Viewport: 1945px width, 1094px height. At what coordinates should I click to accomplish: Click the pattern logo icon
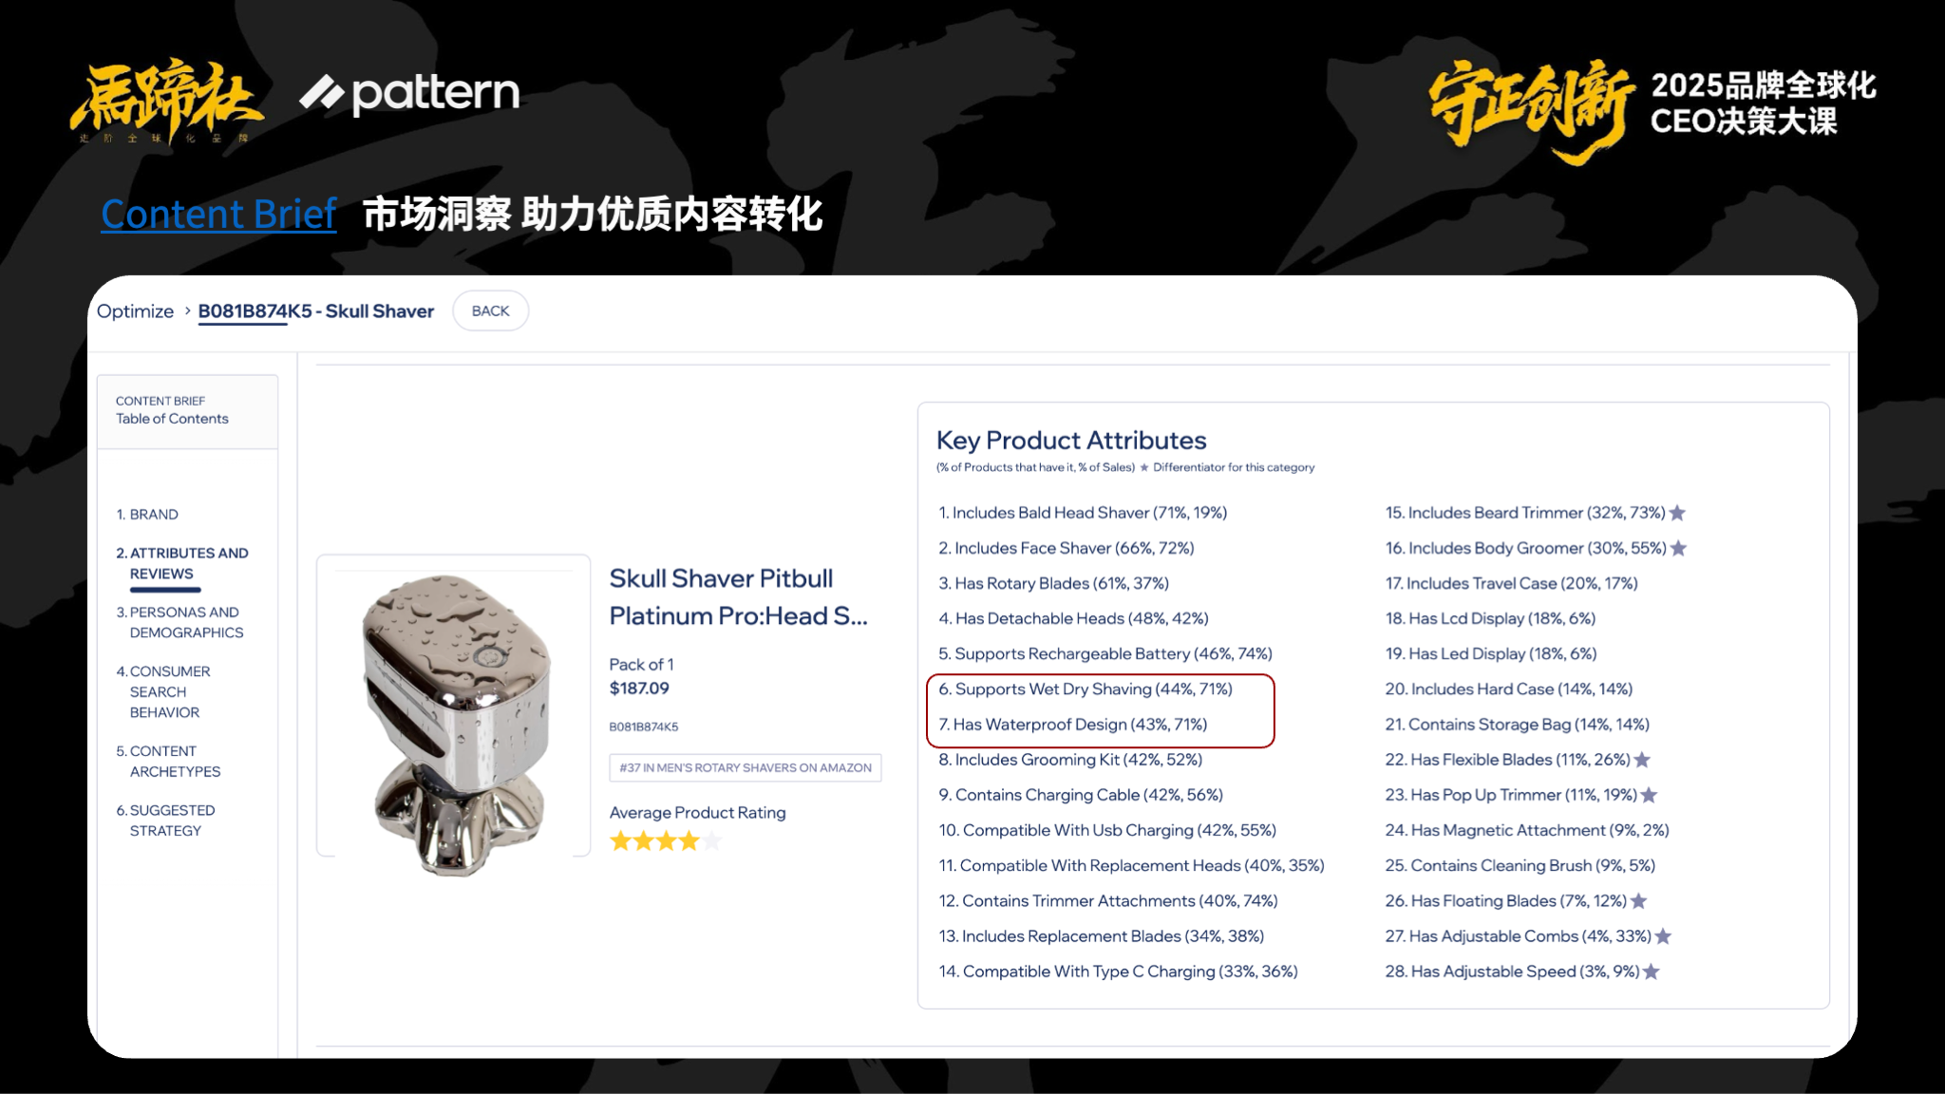point(322,93)
